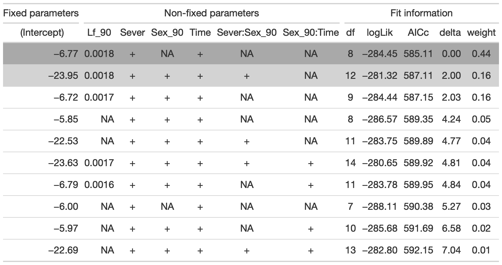Click the delta value 7.04
The width and height of the screenshot is (502, 265).
click(451, 250)
